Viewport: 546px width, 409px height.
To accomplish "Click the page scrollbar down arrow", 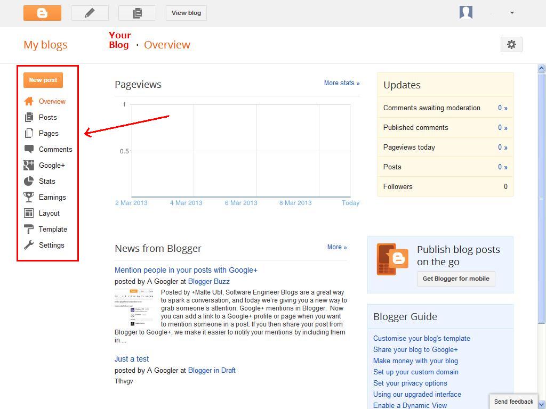I will tap(542, 405).
